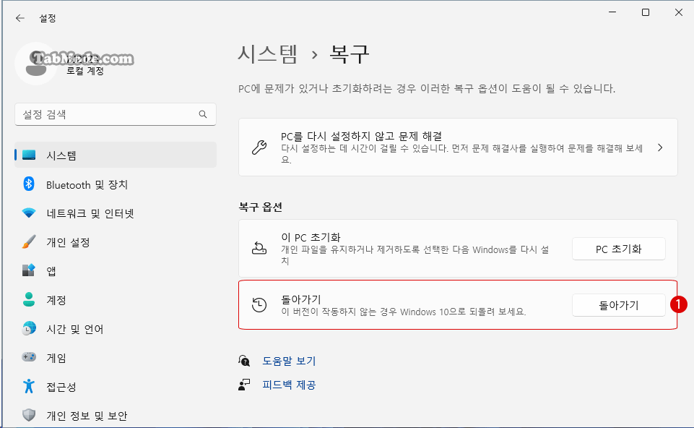Open 게임 settings category

(116, 358)
